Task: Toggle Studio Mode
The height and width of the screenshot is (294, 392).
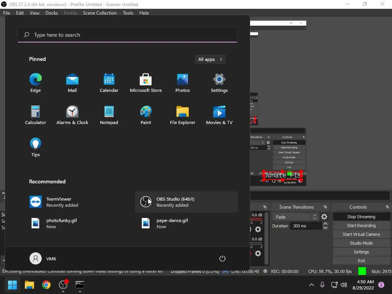Action: click(x=361, y=243)
